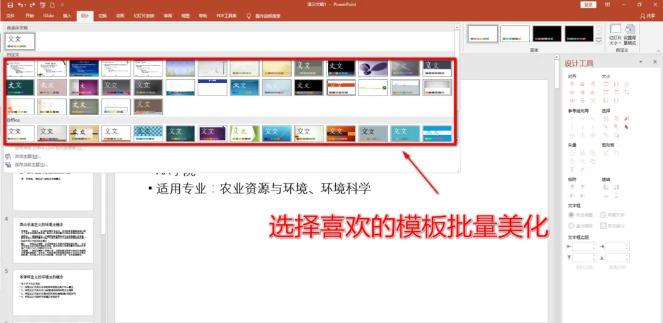This screenshot has width=663, height=323.
Task: Open the iSlide ribbon tab
Action: pyautogui.click(x=48, y=16)
